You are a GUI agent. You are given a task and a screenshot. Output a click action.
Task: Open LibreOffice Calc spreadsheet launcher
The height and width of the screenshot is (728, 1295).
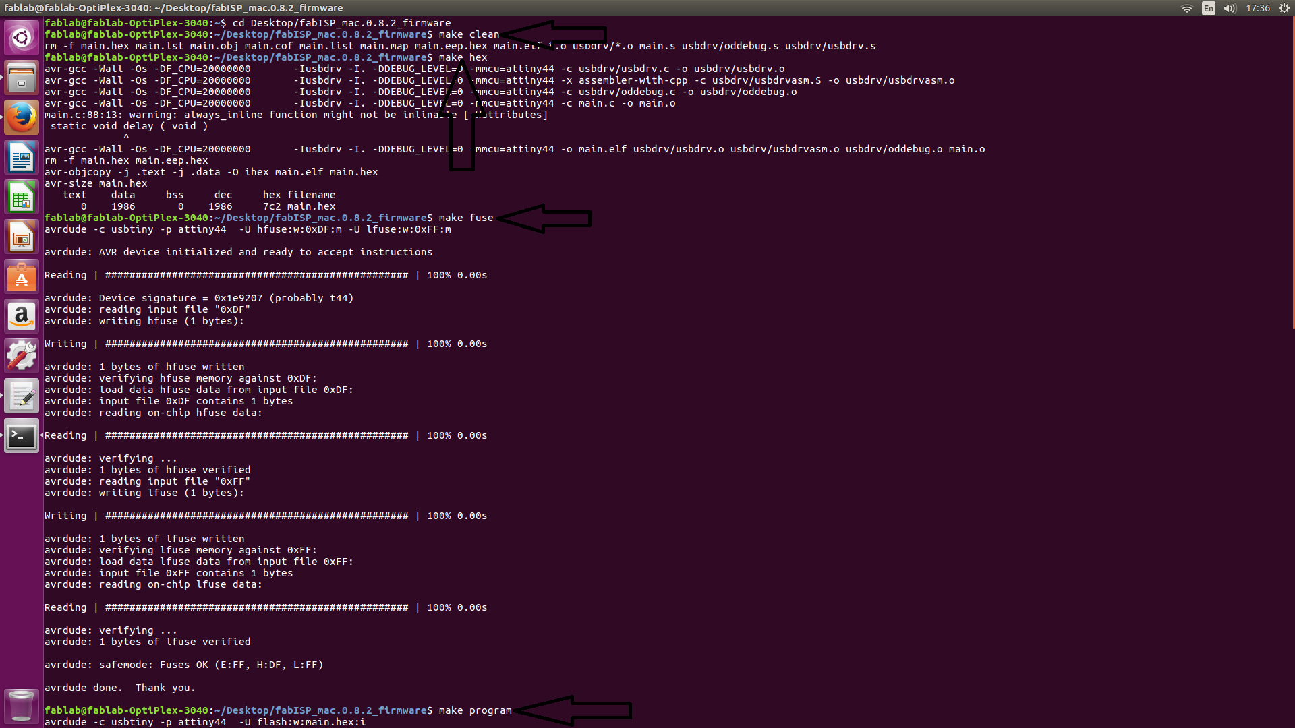click(22, 197)
